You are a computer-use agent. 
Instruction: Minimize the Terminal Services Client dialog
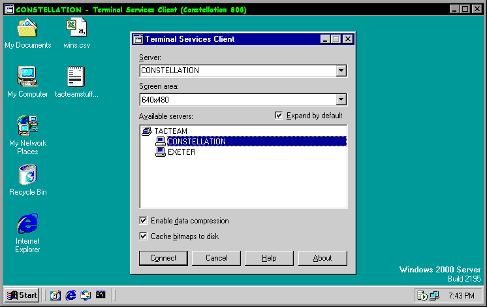(325, 39)
